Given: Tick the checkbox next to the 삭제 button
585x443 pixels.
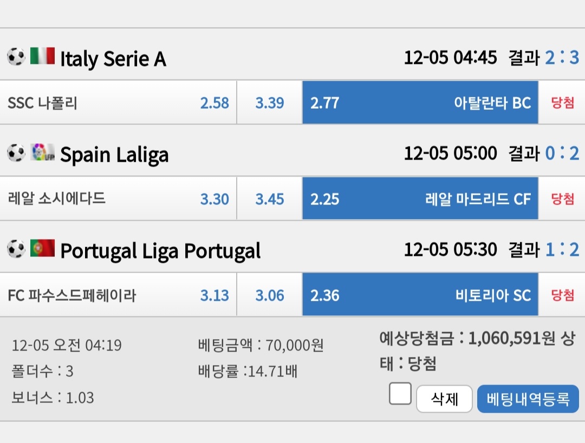Looking at the screenshot, I should pyautogui.click(x=400, y=393).
